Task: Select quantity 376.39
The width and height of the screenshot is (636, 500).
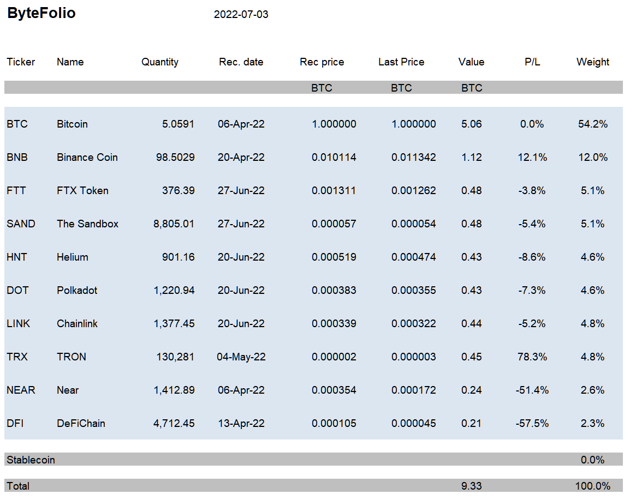Action: tap(178, 190)
